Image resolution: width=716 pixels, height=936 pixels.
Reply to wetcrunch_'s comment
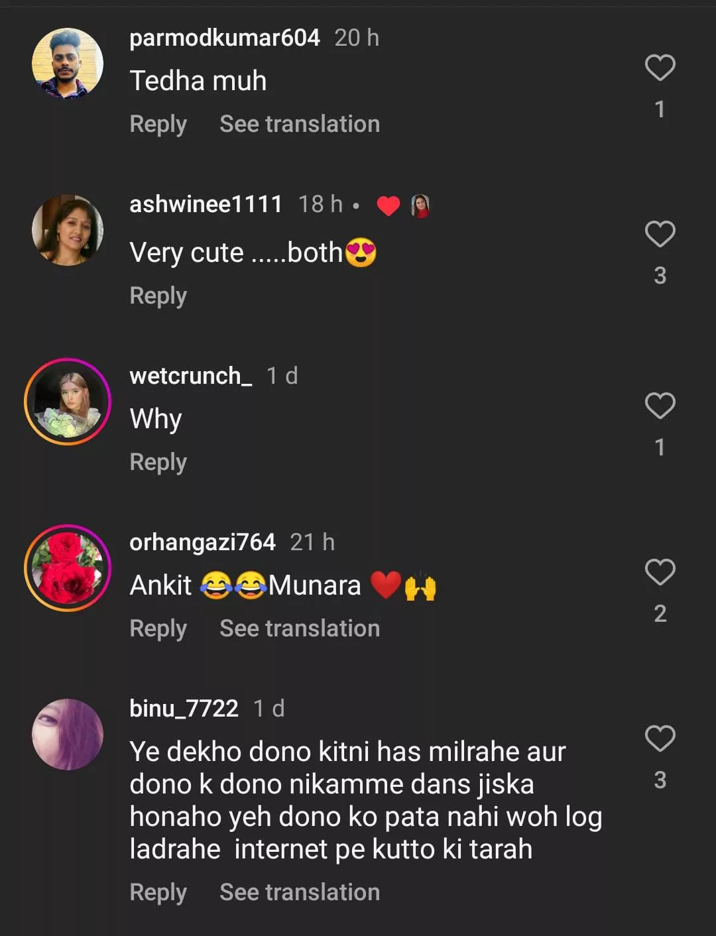[x=158, y=462]
